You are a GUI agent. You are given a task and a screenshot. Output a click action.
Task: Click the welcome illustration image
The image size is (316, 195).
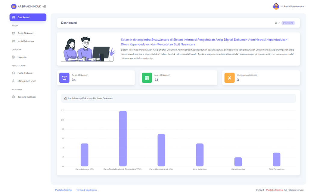click(89, 49)
